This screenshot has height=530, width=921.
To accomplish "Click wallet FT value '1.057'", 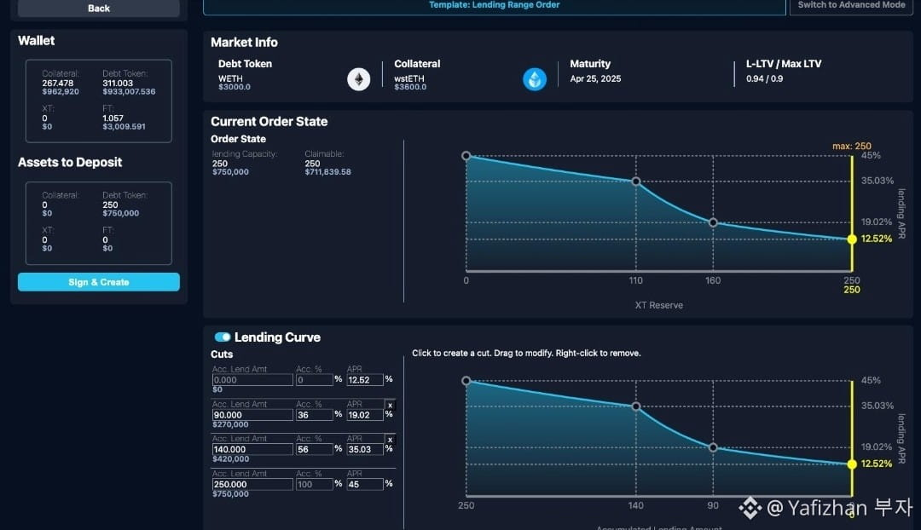I will point(113,118).
